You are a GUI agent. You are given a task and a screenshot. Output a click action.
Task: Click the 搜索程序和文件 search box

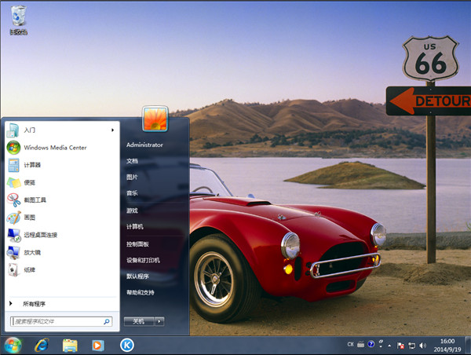(x=57, y=321)
